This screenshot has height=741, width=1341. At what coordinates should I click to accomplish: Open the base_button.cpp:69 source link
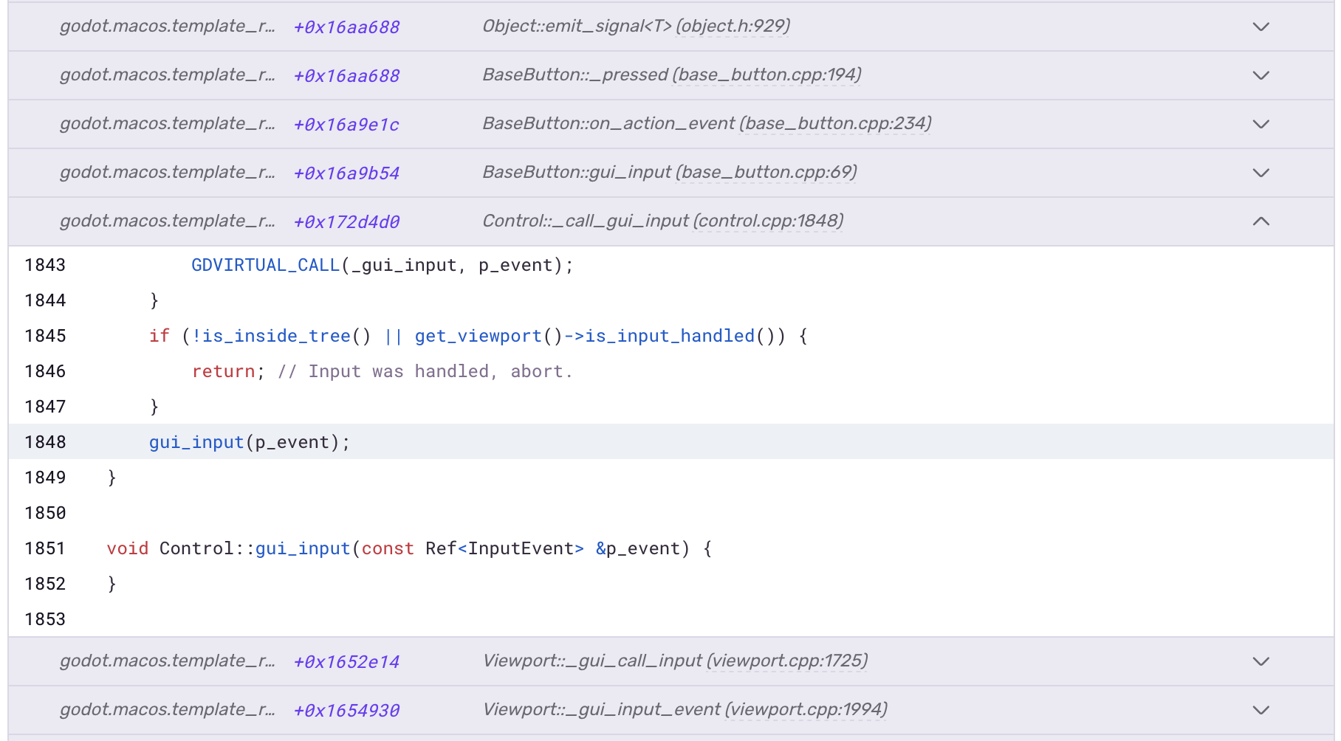[x=766, y=173]
